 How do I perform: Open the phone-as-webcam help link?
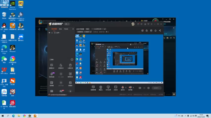pos(59,95)
